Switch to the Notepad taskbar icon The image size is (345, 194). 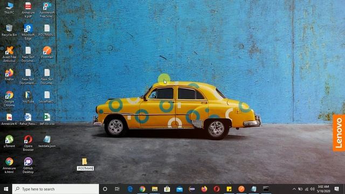[253, 189]
